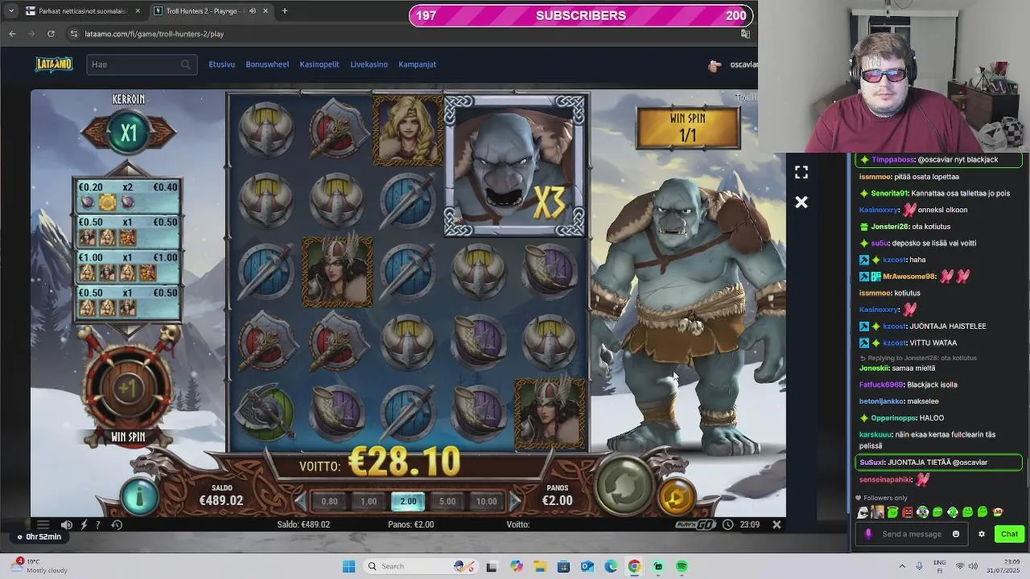Select the red angry emote
This screenshot has width=1030, height=579.
point(908,512)
